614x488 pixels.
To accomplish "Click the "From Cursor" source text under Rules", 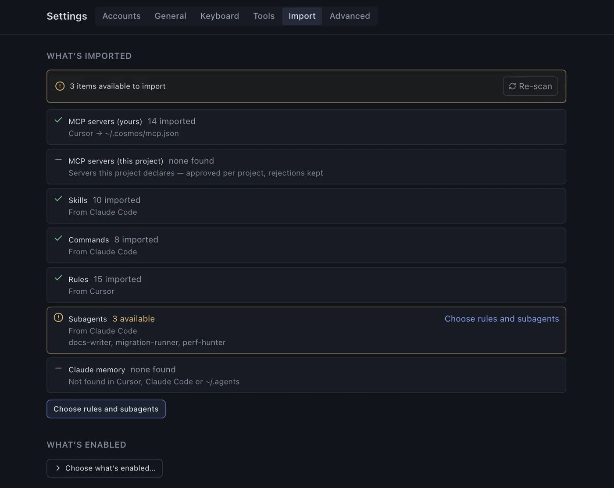I will (x=91, y=292).
